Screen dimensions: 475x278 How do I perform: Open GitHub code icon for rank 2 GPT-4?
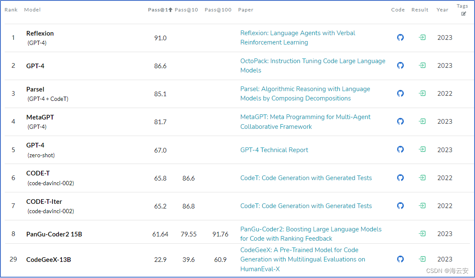[400, 65]
